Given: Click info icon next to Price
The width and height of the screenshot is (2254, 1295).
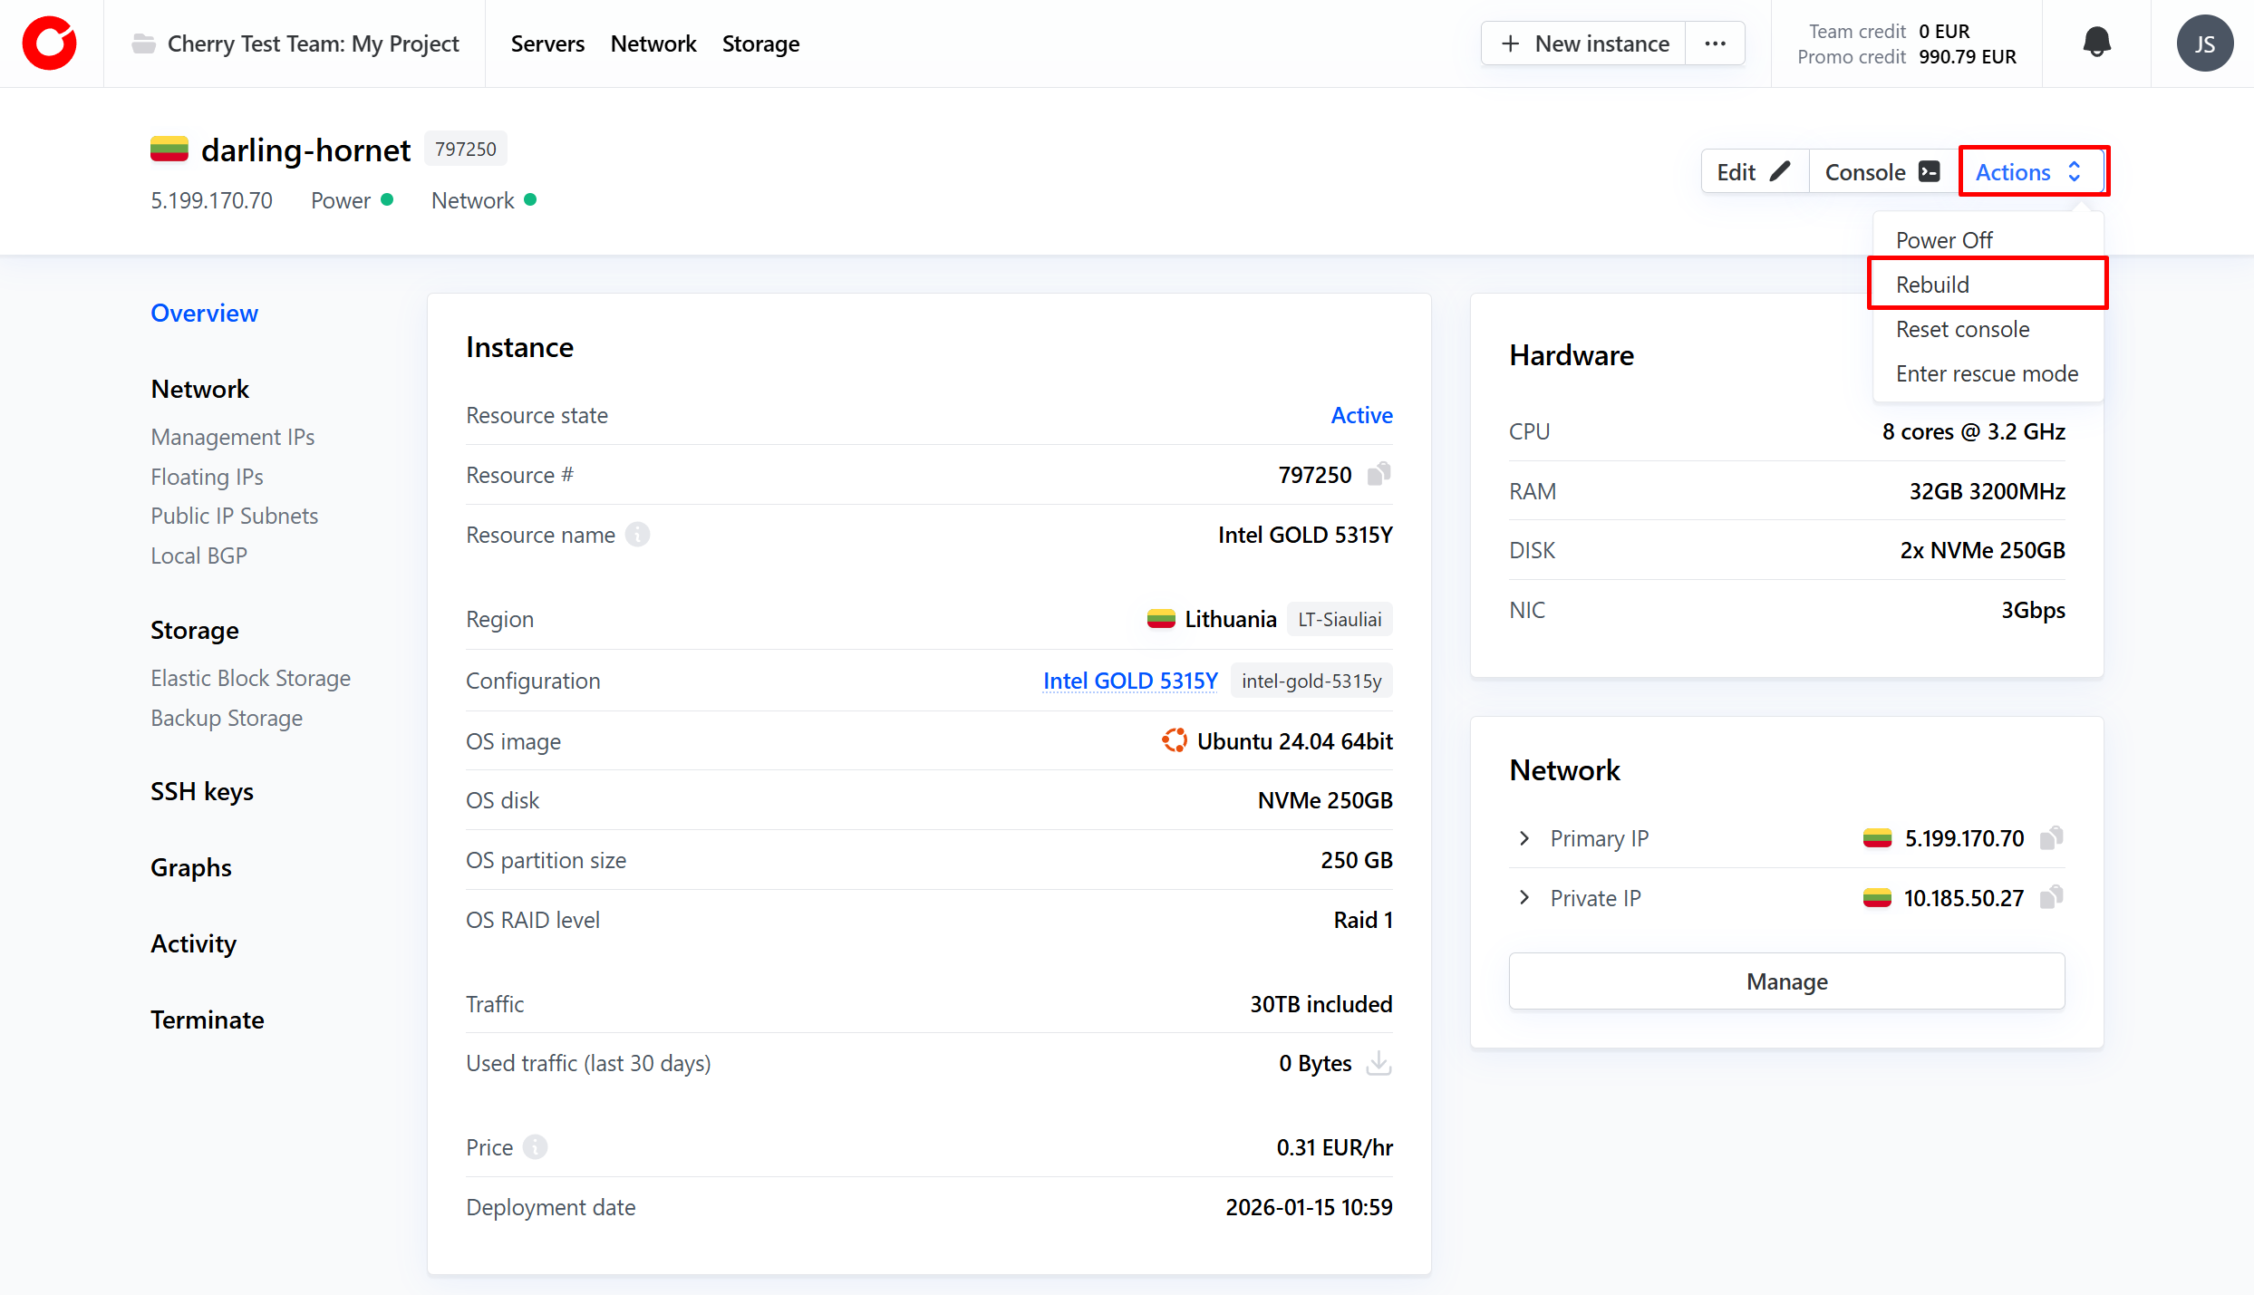Looking at the screenshot, I should [536, 1147].
